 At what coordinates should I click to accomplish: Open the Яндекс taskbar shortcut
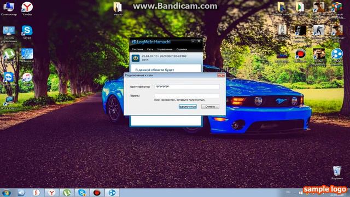point(37,193)
